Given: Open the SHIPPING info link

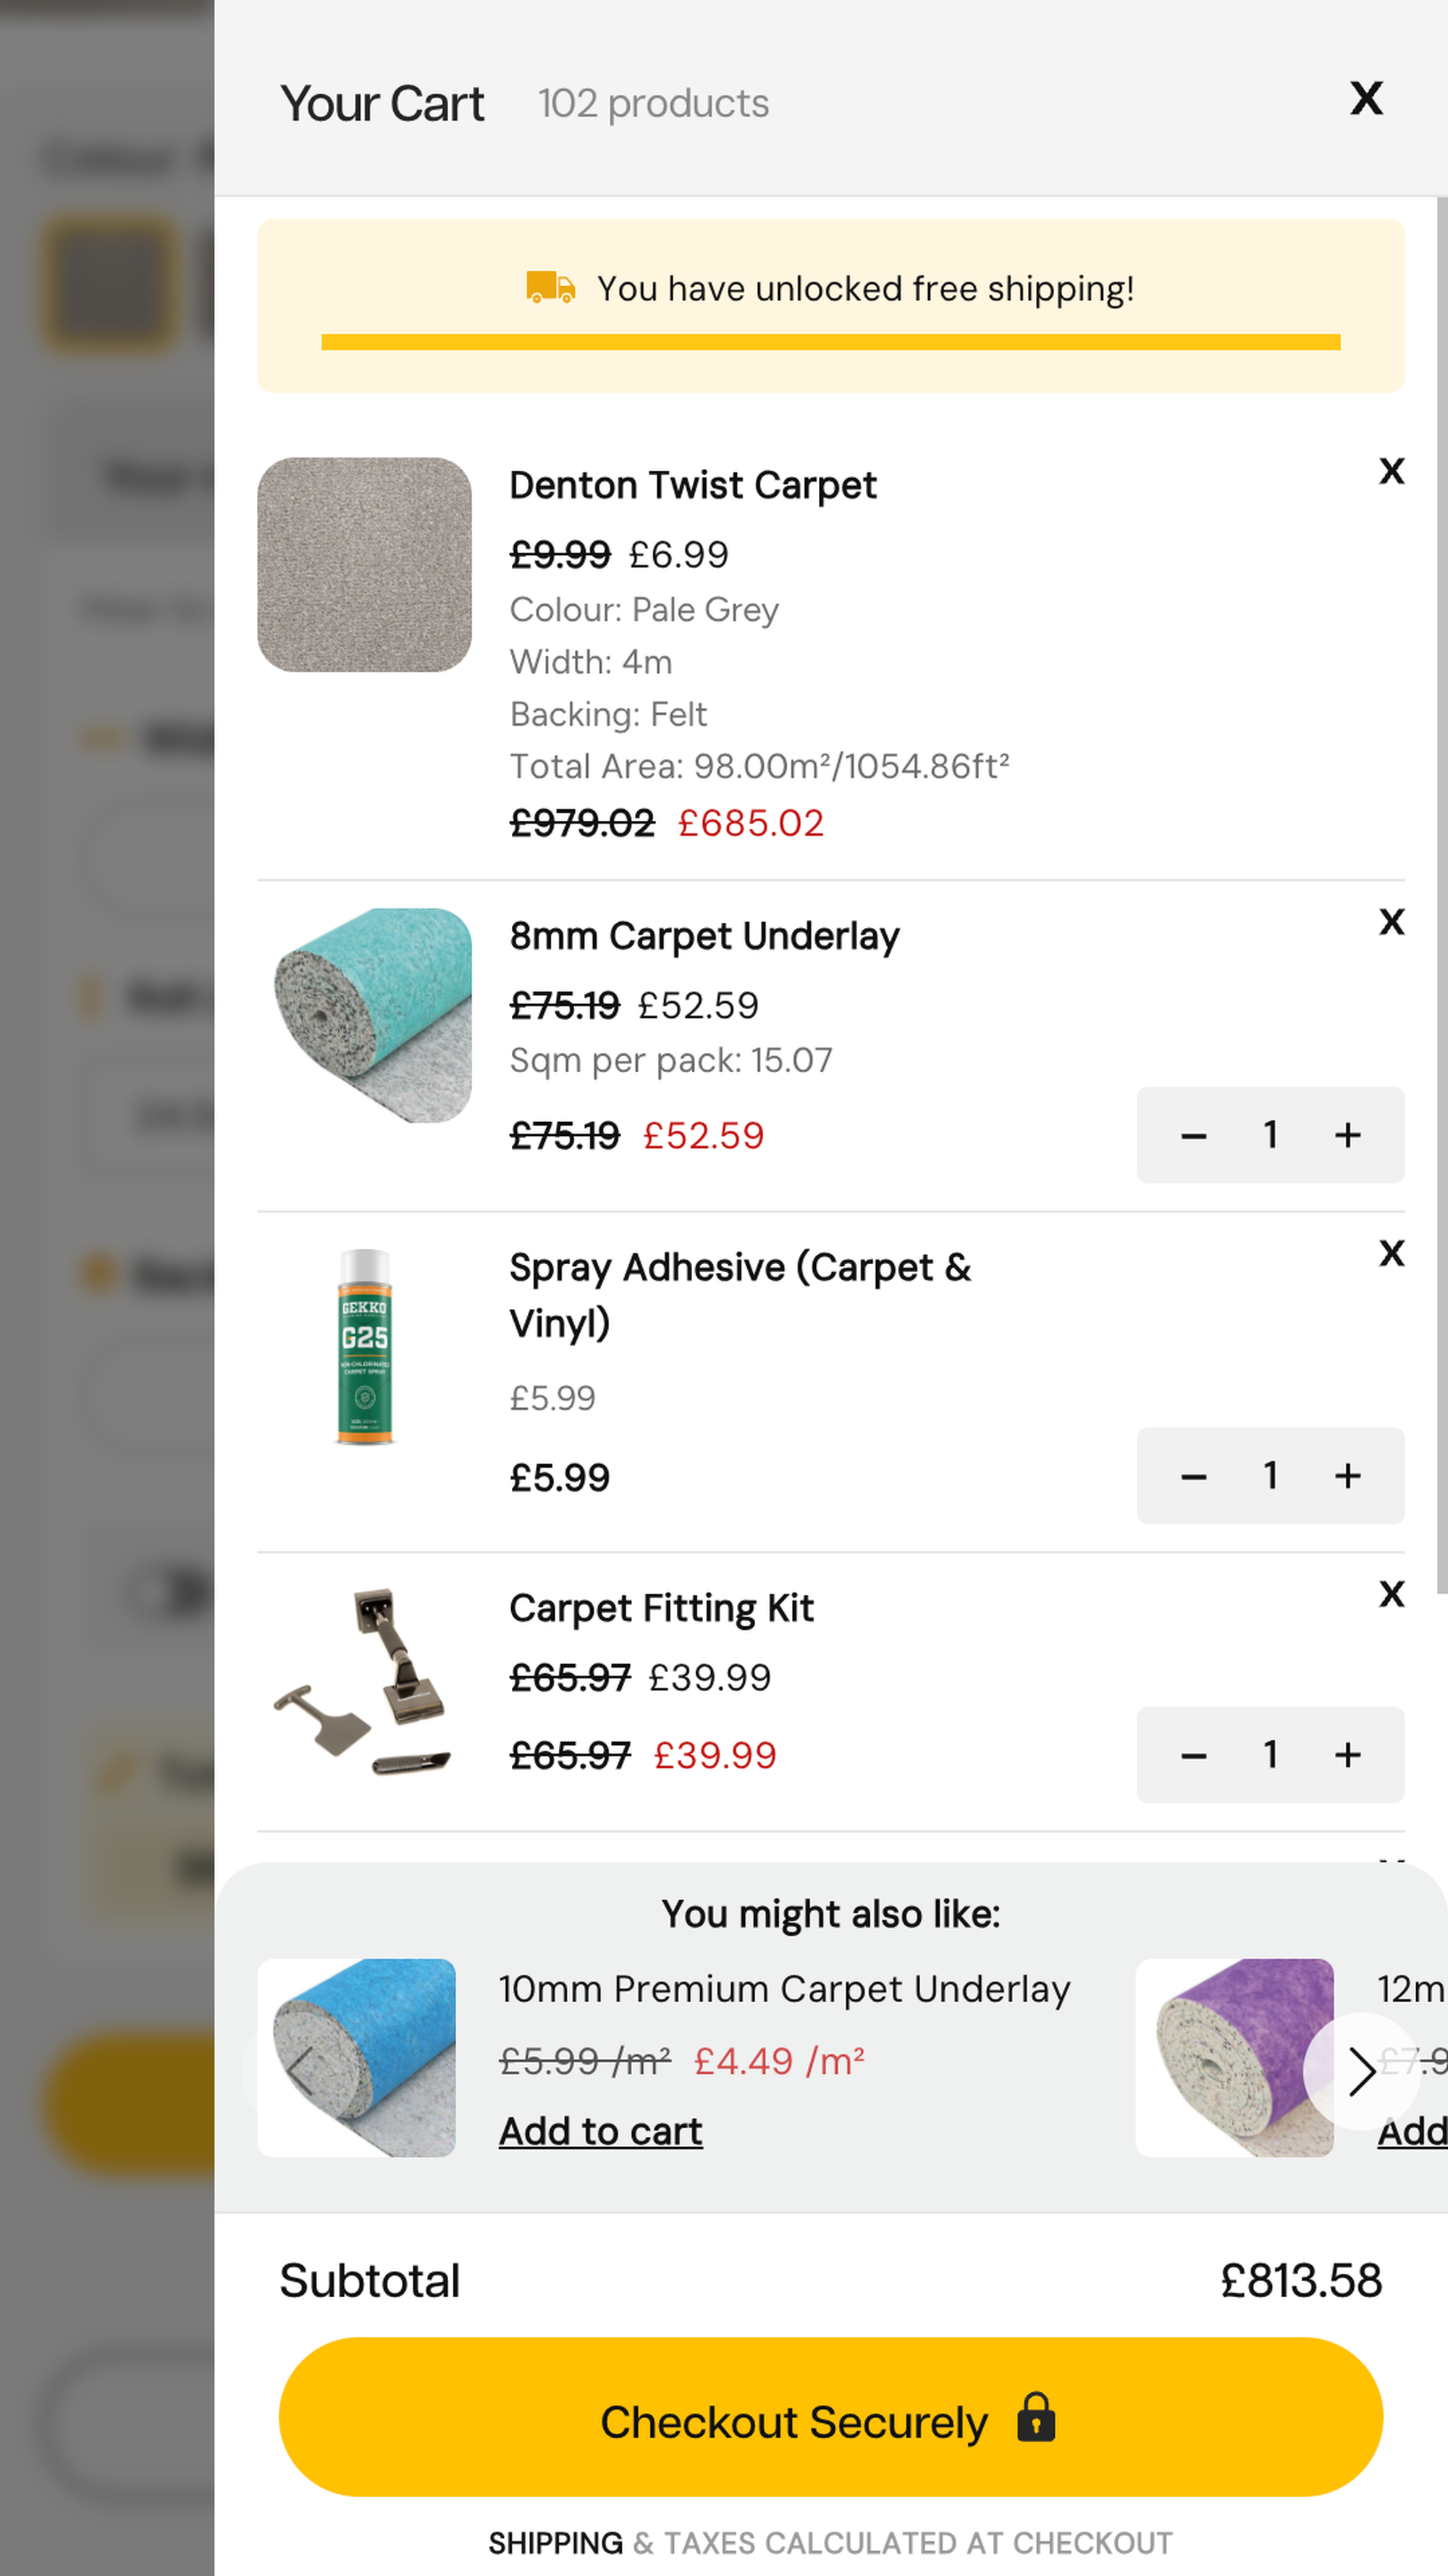Looking at the screenshot, I should 555,2542.
